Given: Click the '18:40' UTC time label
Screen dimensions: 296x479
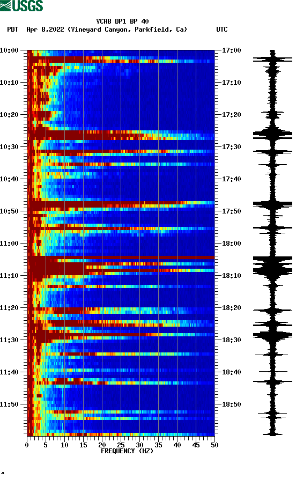Looking at the screenshot, I should click(231, 372).
